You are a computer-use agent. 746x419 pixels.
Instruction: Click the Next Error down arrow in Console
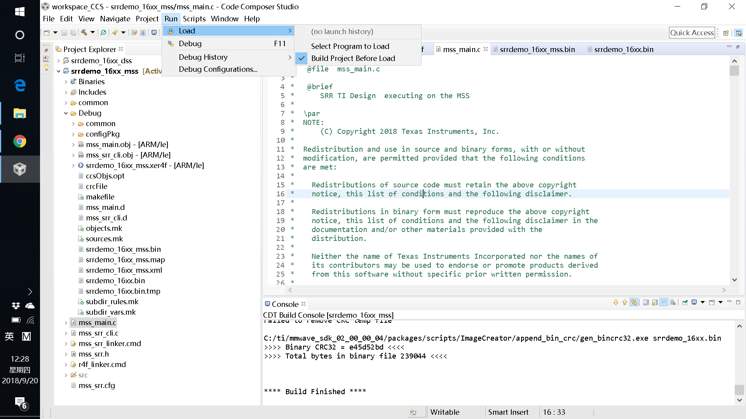point(616,303)
